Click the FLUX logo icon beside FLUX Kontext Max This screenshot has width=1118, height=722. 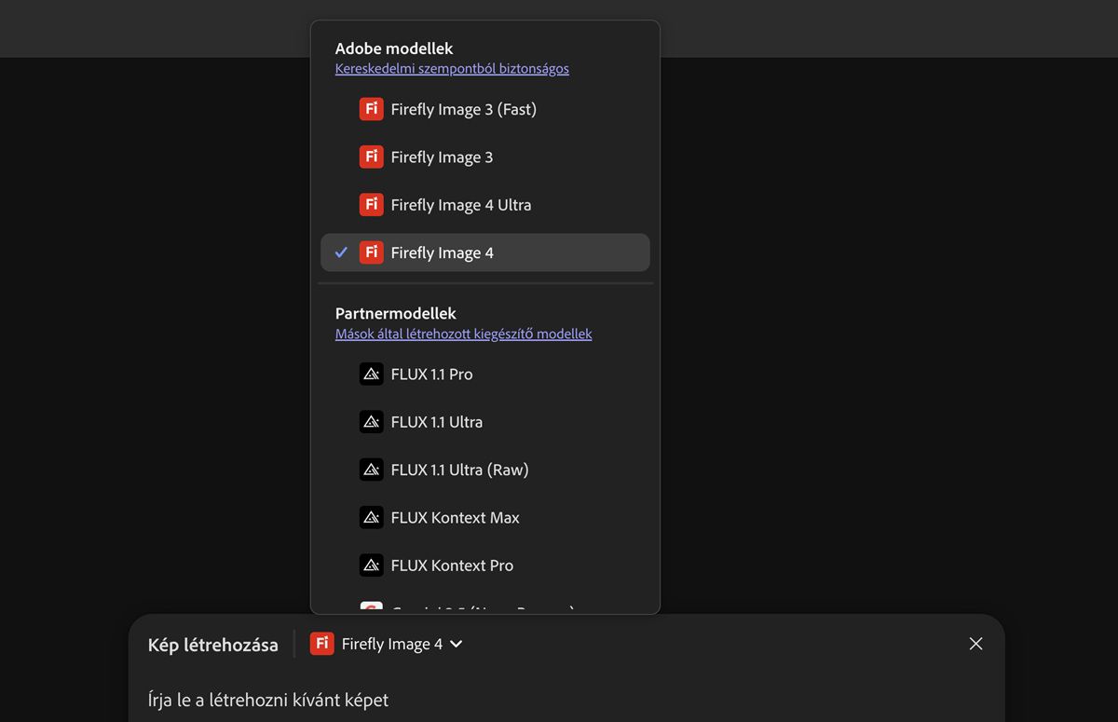tap(371, 517)
